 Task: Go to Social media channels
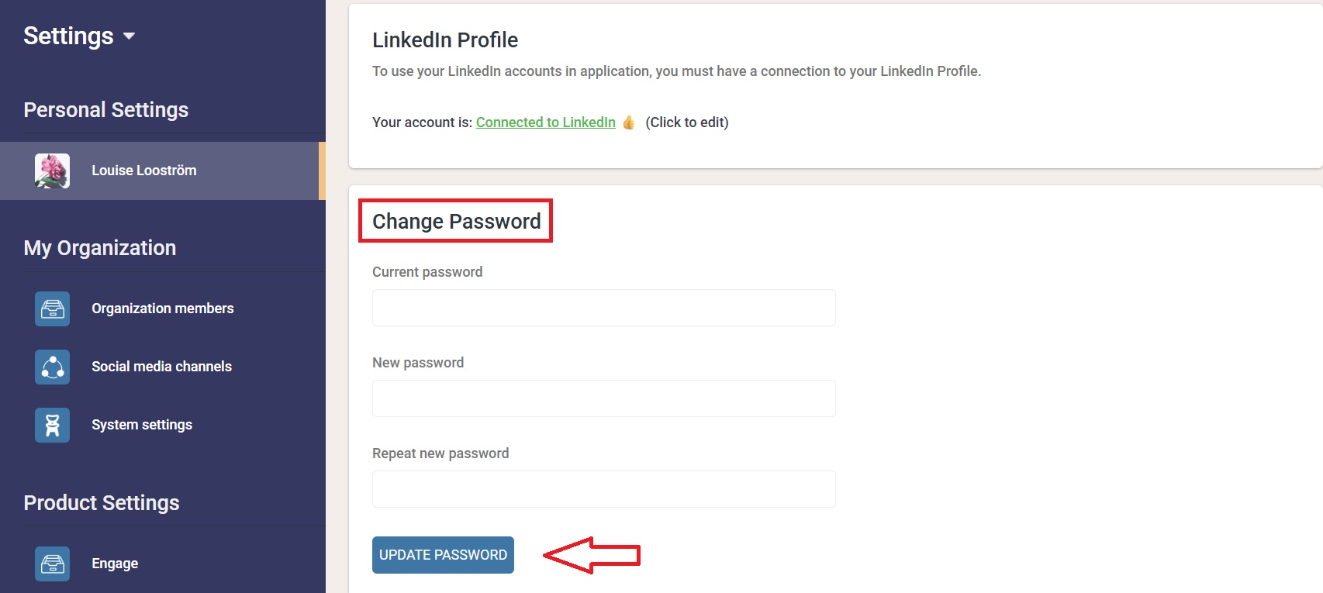[x=161, y=367]
